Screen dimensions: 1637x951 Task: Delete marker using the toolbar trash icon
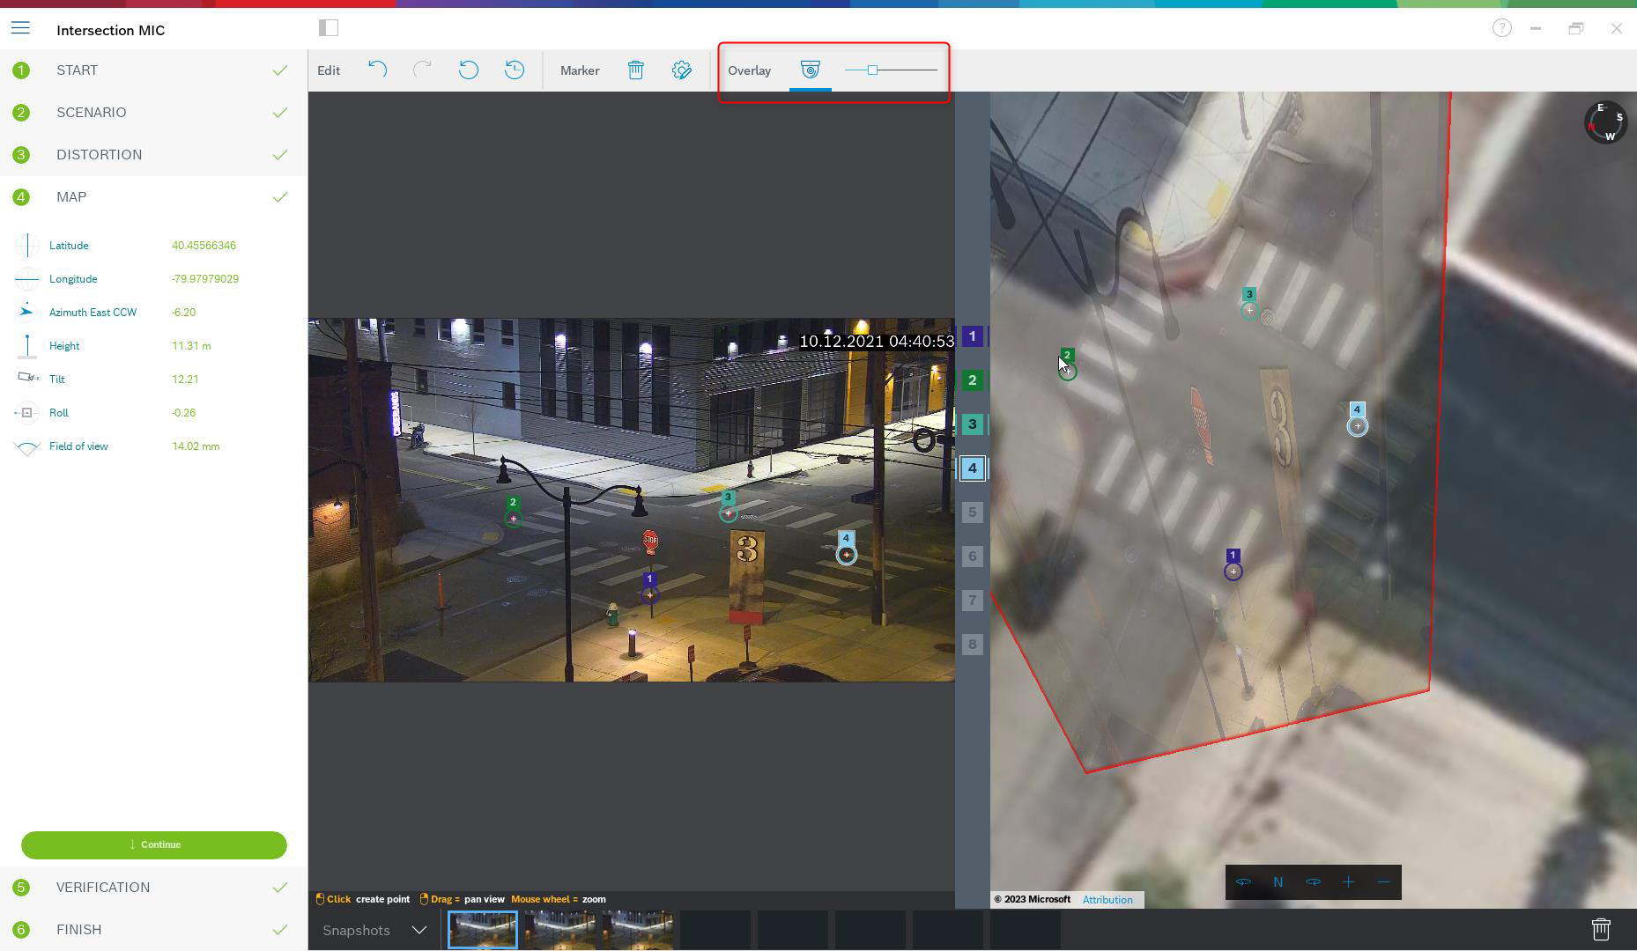click(635, 70)
